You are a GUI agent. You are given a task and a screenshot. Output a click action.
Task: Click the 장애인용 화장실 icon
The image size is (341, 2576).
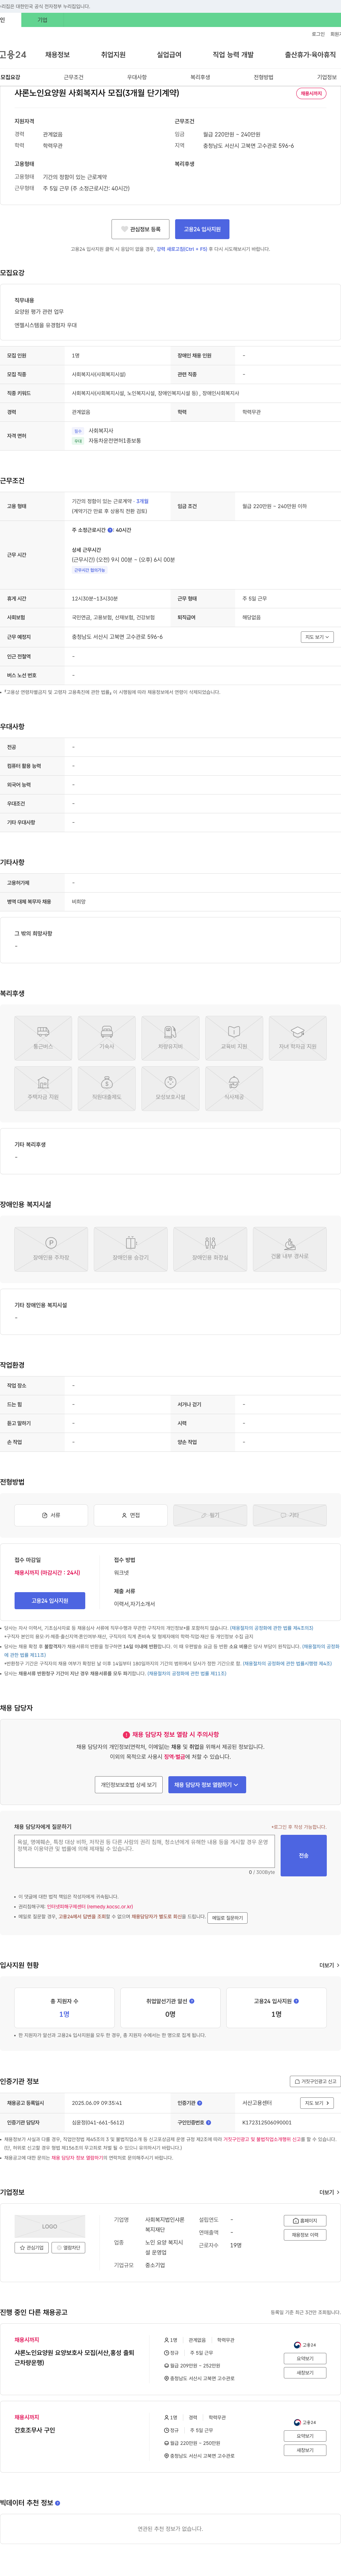[210, 1249]
